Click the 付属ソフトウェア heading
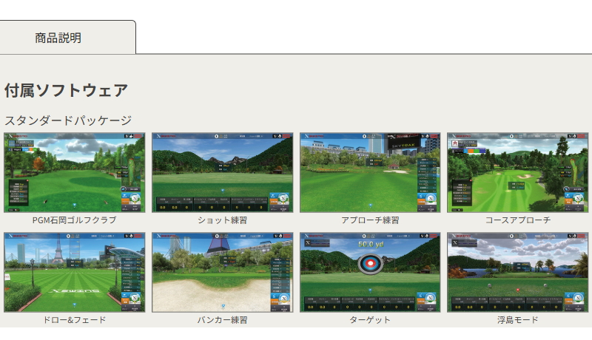Screen dimensions: 592x340 pyautogui.click(x=66, y=90)
